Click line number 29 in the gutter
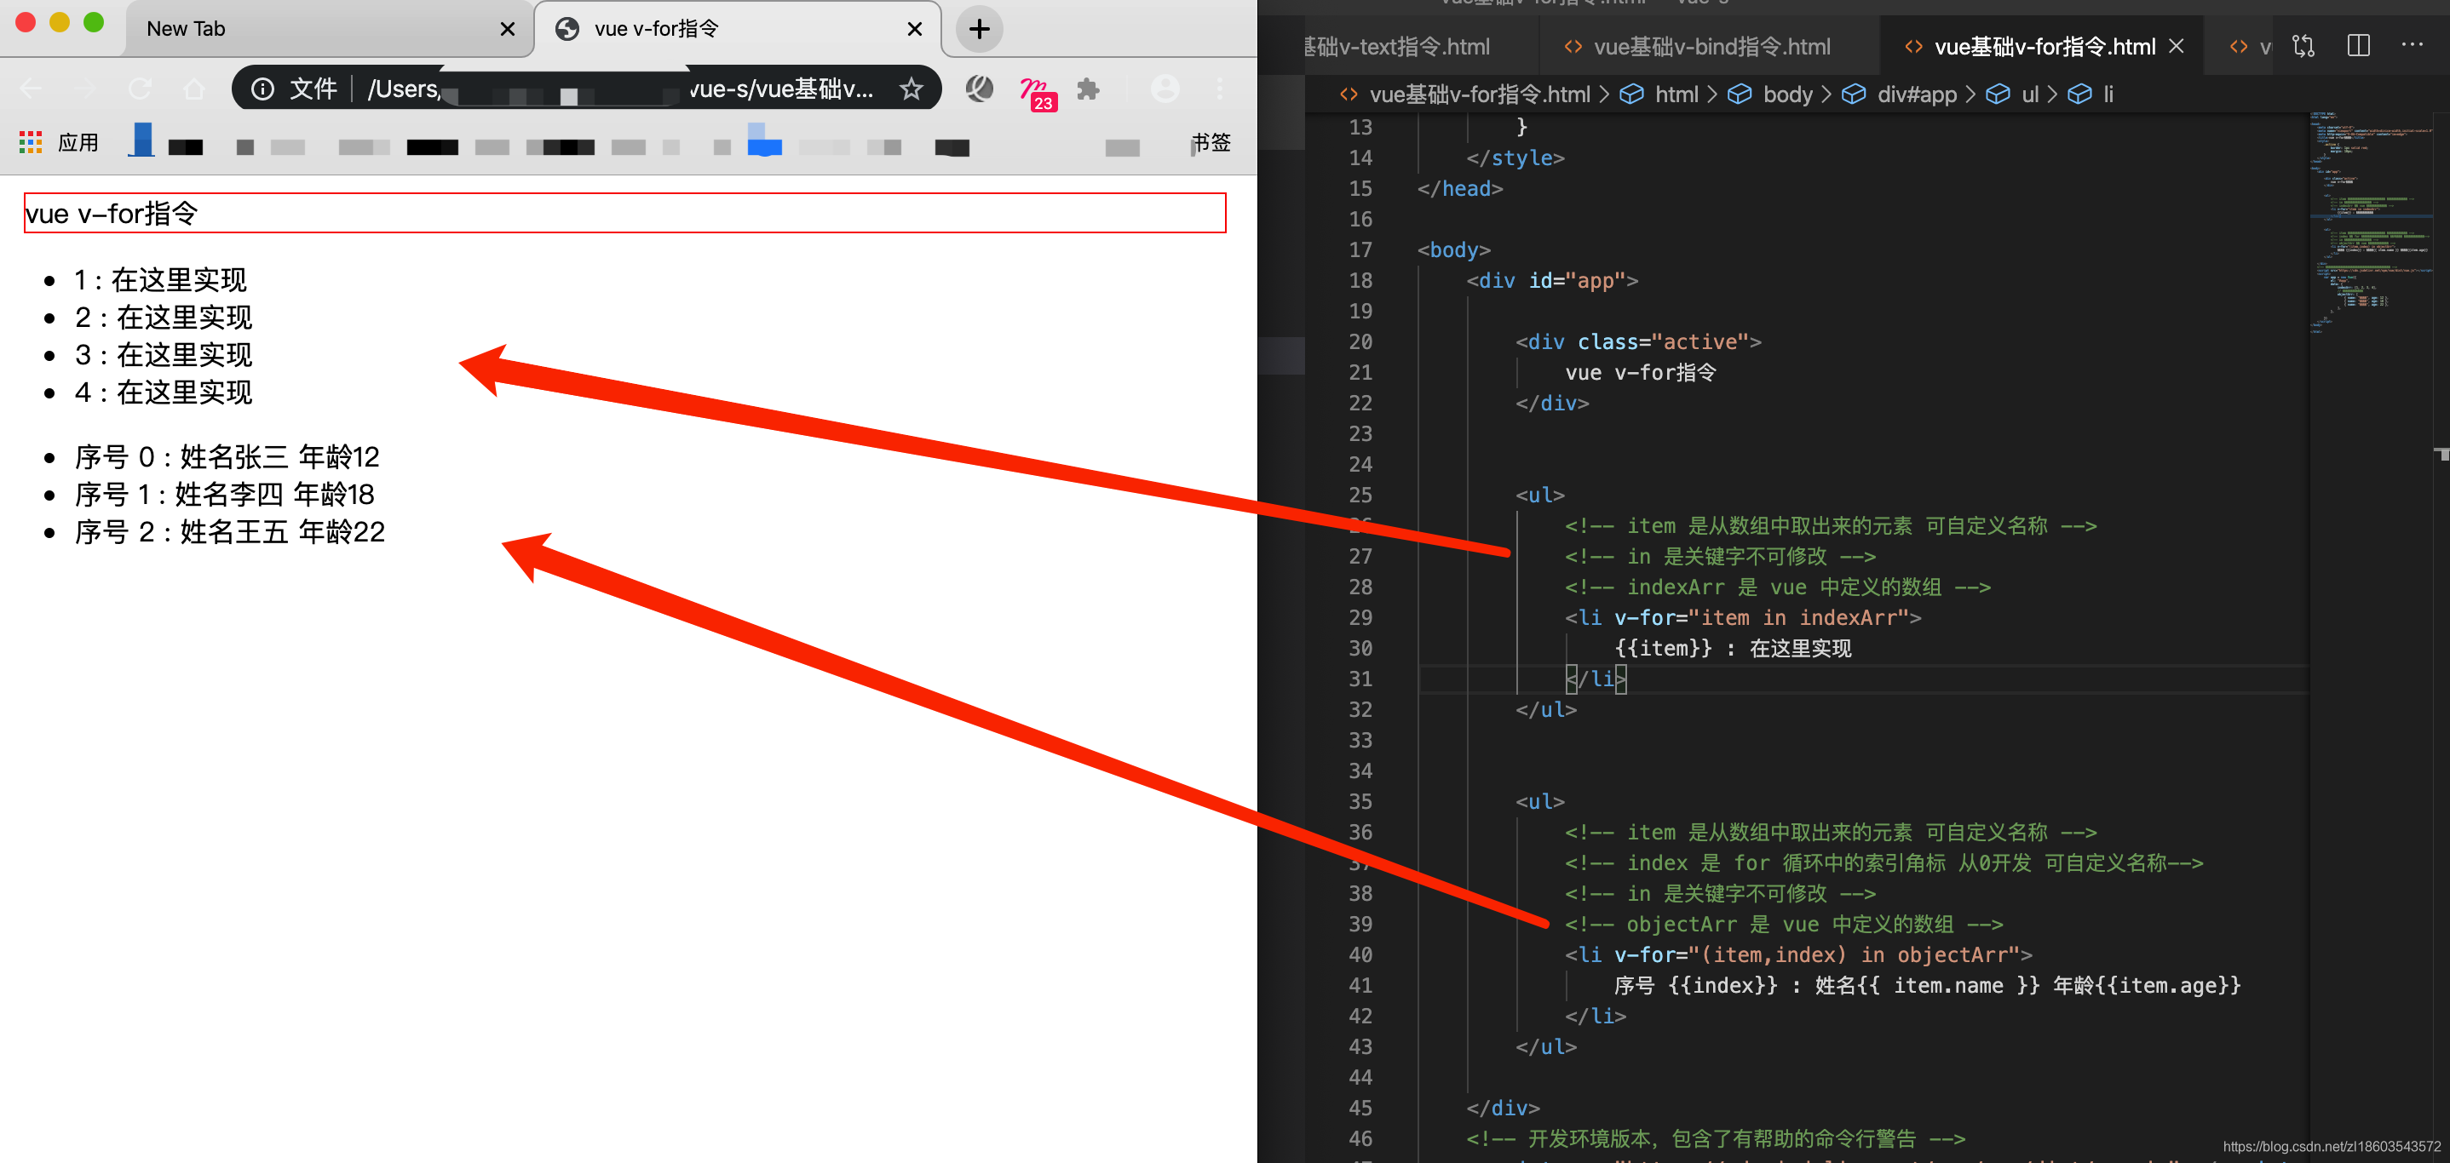The height and width of the screenshot is (1163, 2450). tap(1361, 617)
